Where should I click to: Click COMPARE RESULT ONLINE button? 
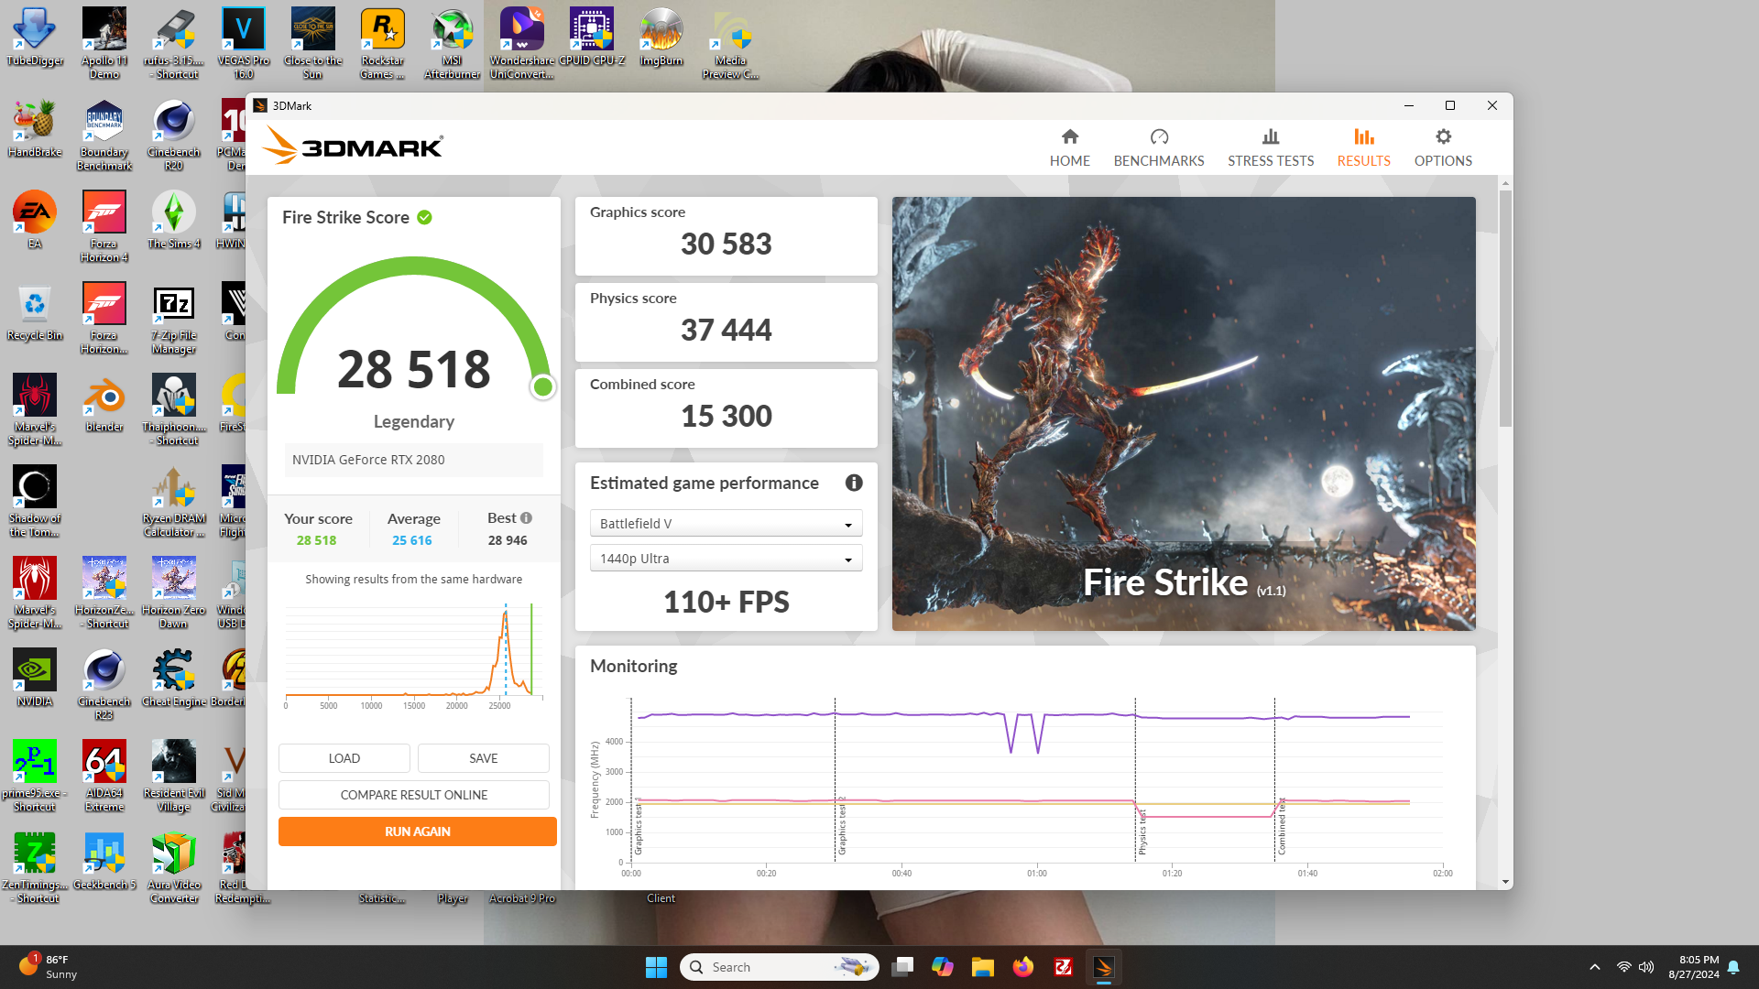414,795
